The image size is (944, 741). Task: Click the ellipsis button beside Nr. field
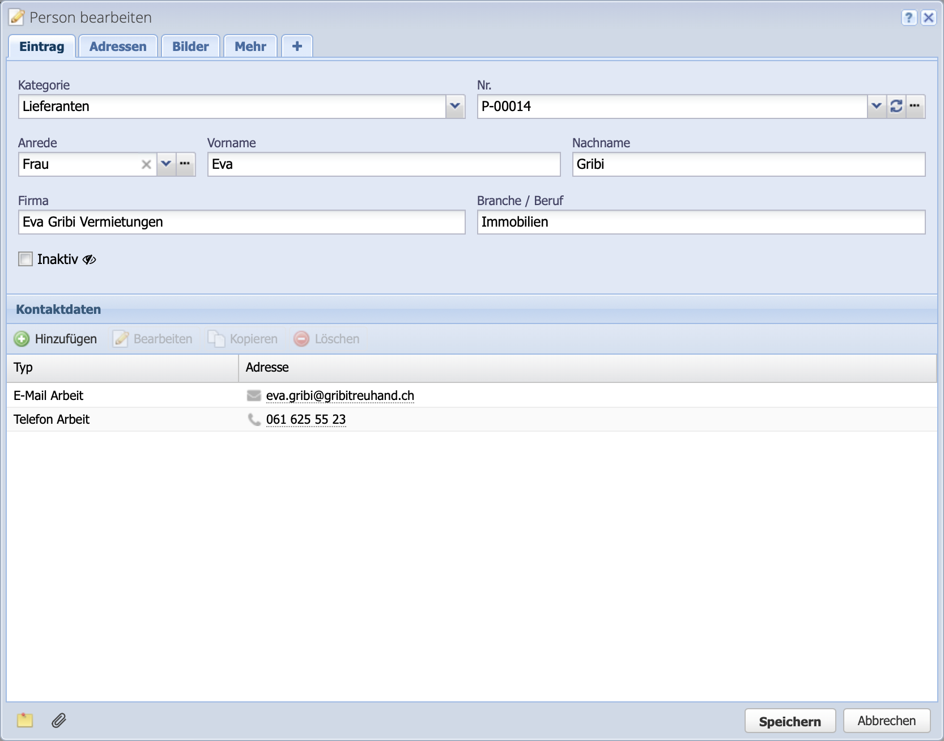(915, 107)
